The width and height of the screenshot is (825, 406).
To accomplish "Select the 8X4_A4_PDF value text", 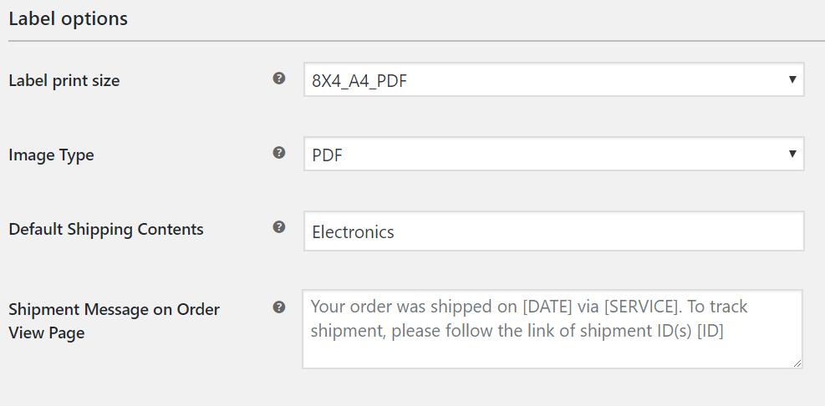I will [x=359, y=81].
